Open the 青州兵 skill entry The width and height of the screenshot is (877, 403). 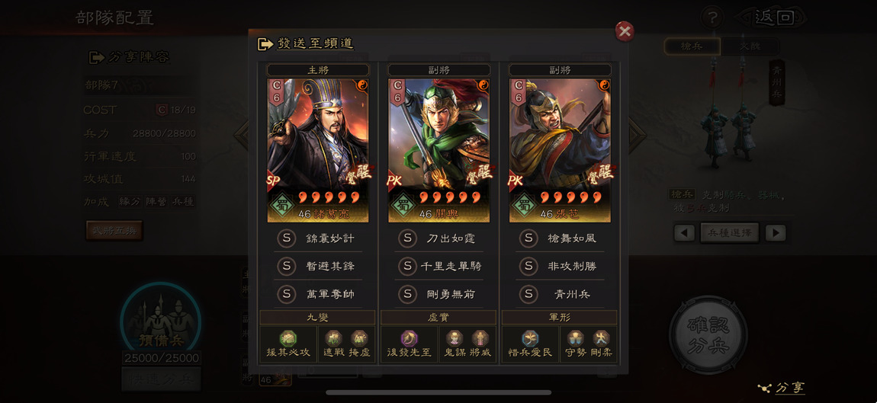click(x=560, y=294)
